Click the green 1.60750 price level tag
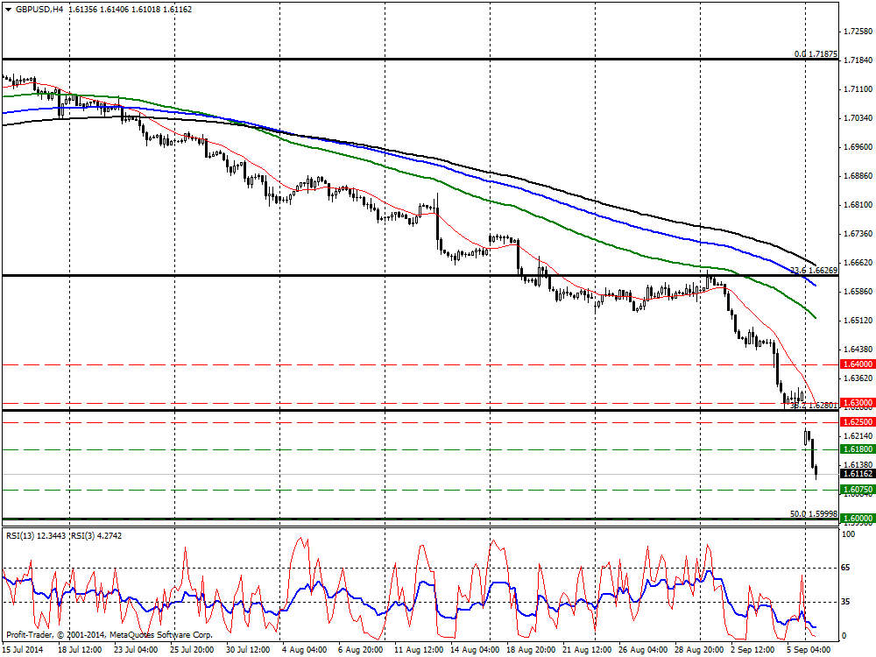The height and width of the screenshot is (657, 876). click(x=856, y=489)
